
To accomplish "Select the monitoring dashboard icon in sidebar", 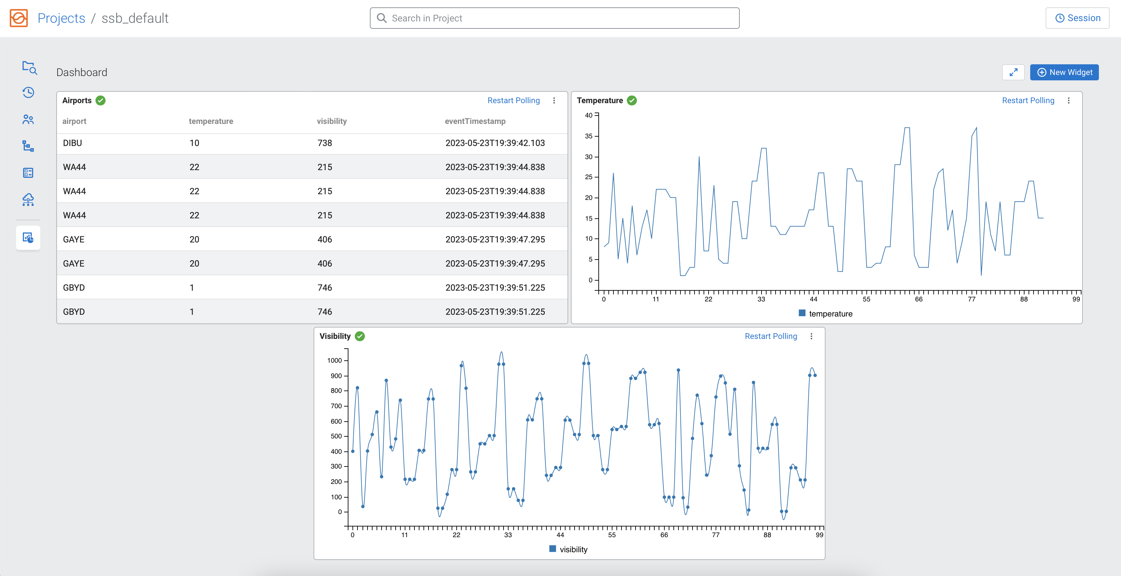I will point(28,237).
